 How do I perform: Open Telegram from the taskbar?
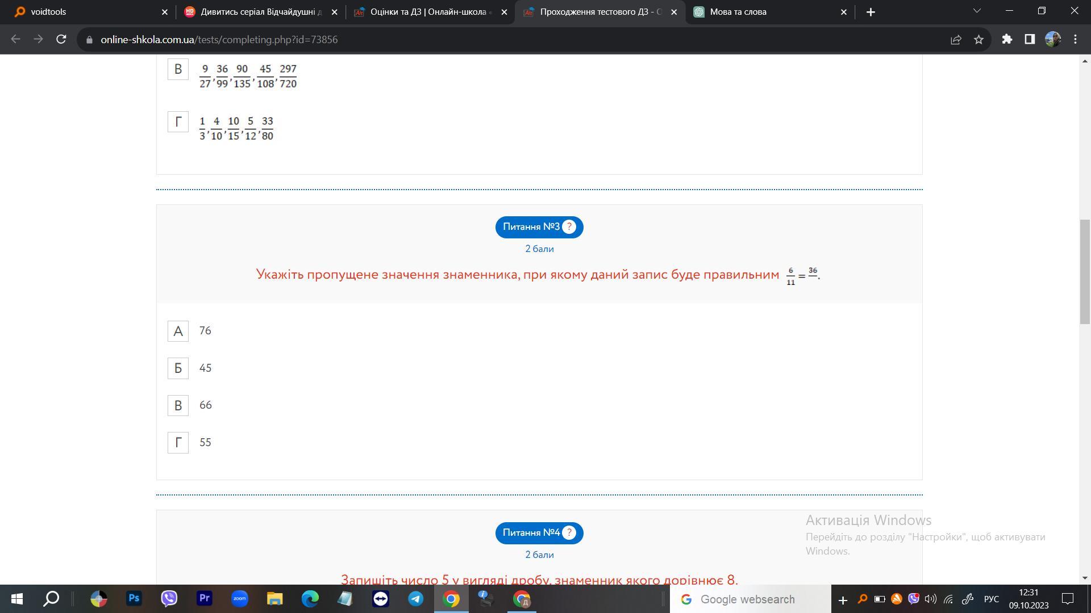click(416, 599)
